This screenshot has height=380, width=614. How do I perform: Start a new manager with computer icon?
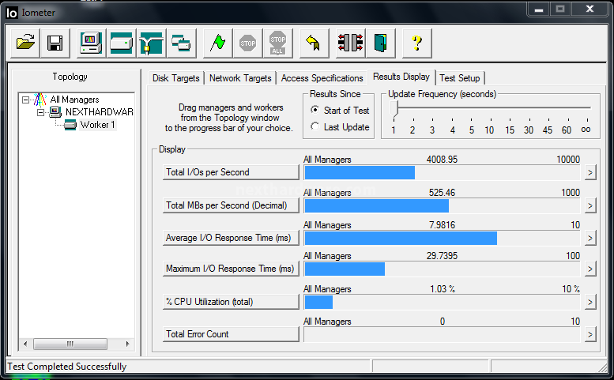[x=91, y=43]
